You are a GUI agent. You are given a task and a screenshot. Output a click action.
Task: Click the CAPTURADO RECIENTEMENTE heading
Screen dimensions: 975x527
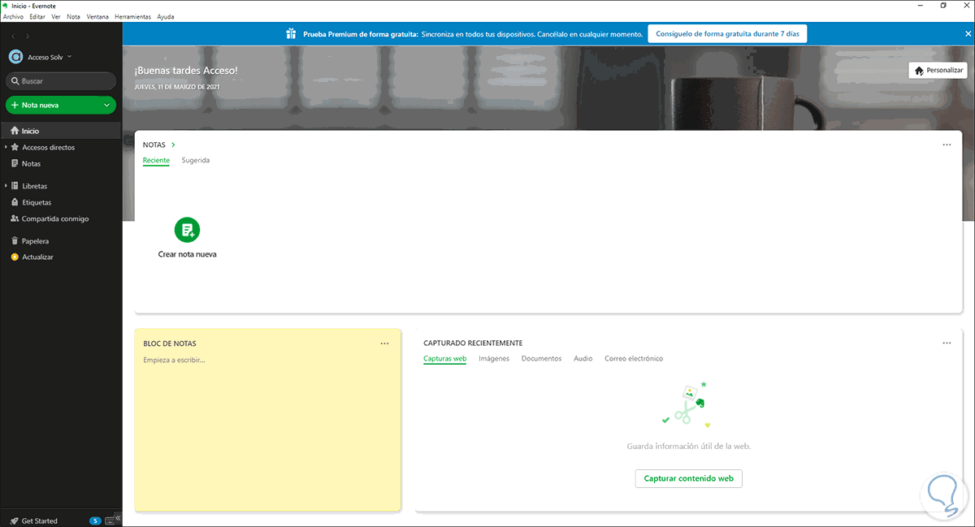click(473, 343)
